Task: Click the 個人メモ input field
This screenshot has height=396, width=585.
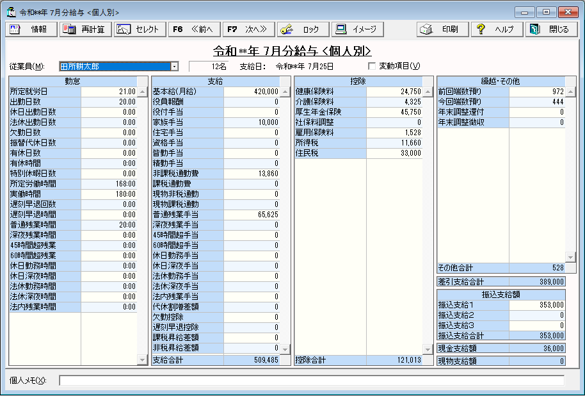Action: pyautogui.click(x=311, y=381)
